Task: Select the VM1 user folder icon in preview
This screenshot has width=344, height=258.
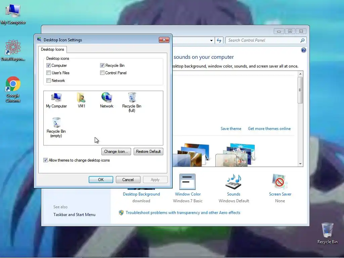Action: (81, 100)
